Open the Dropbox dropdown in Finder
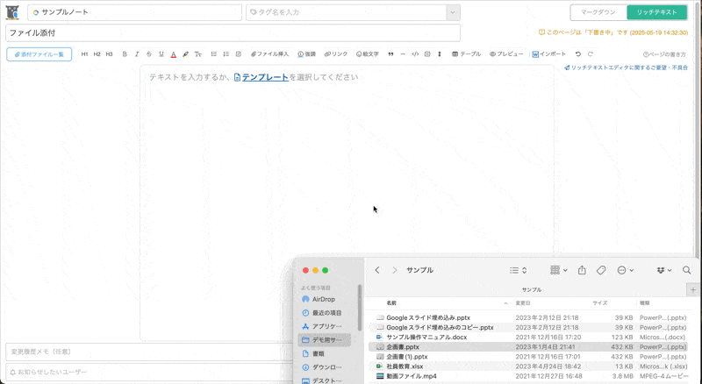The height and width of the screenshot is (384, 702). click(664, 270)
